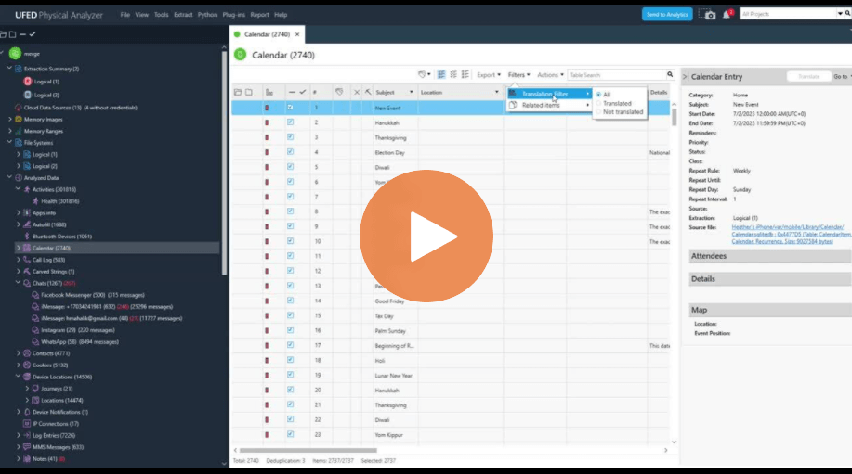The image size is (852, 474).
Task: Toggle checkbox for the Hanukkah row 2
Action: (290, 122)
